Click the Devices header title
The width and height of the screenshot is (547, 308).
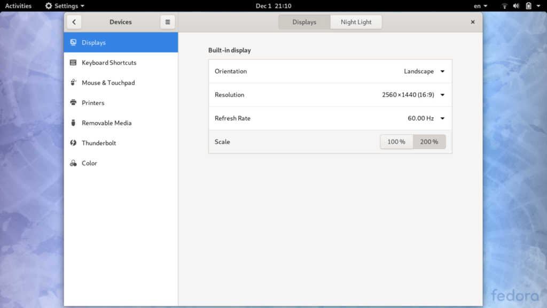121,22
